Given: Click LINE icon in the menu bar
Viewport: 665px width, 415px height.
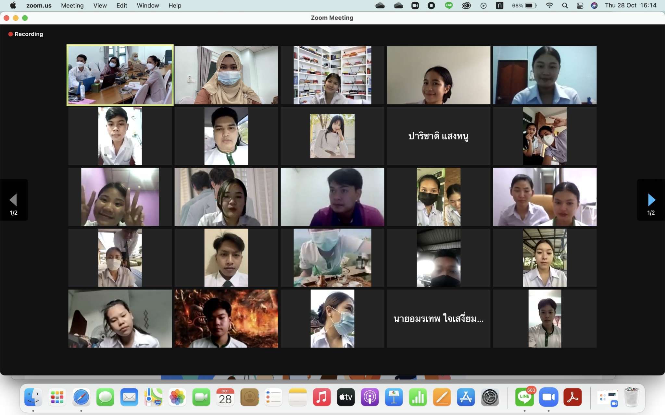Looking at the screenshot, I should pos(449,6).
